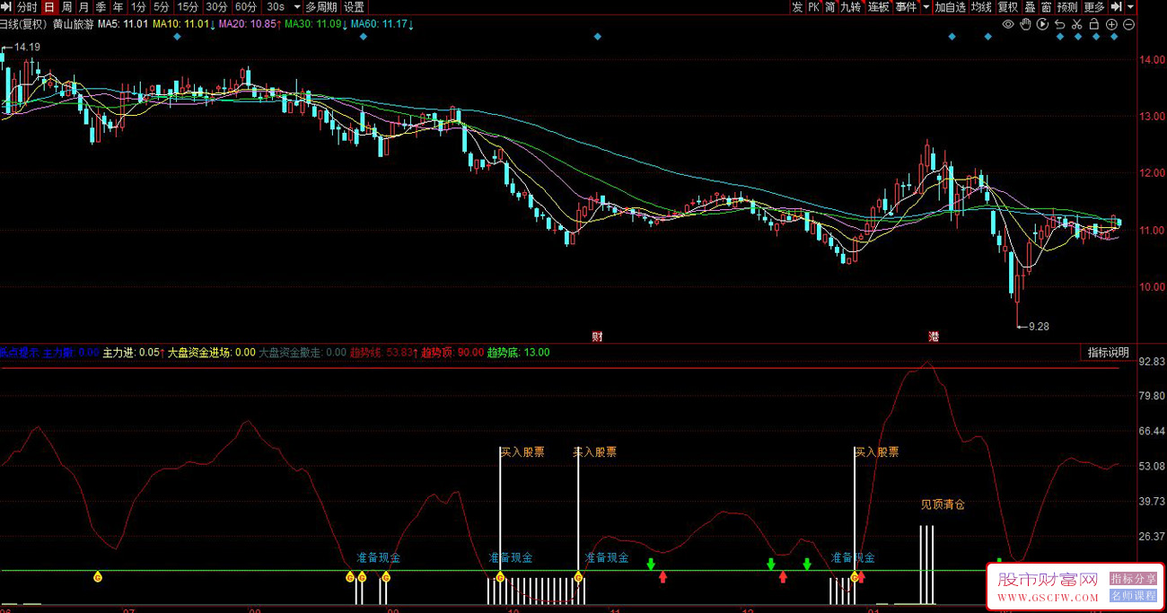Select the 30s period option
Screen dimensions: 1167x613
(276, 7)
